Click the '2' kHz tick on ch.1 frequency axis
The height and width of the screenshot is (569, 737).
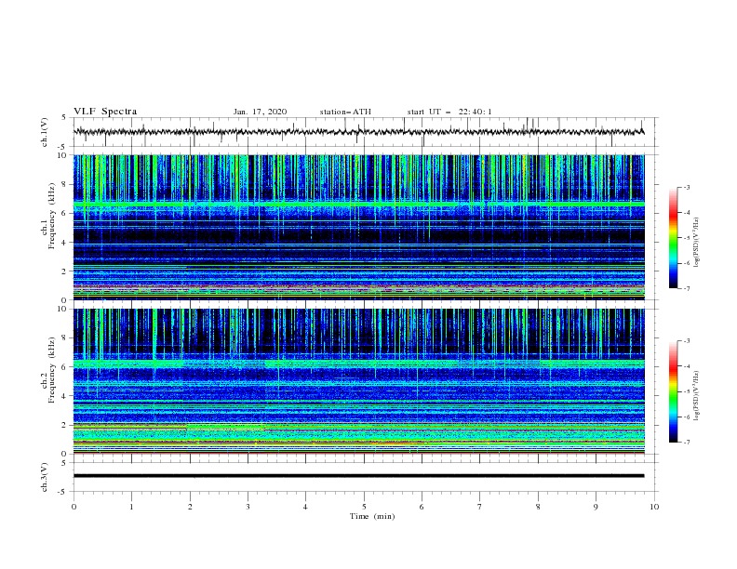(65, 271)
